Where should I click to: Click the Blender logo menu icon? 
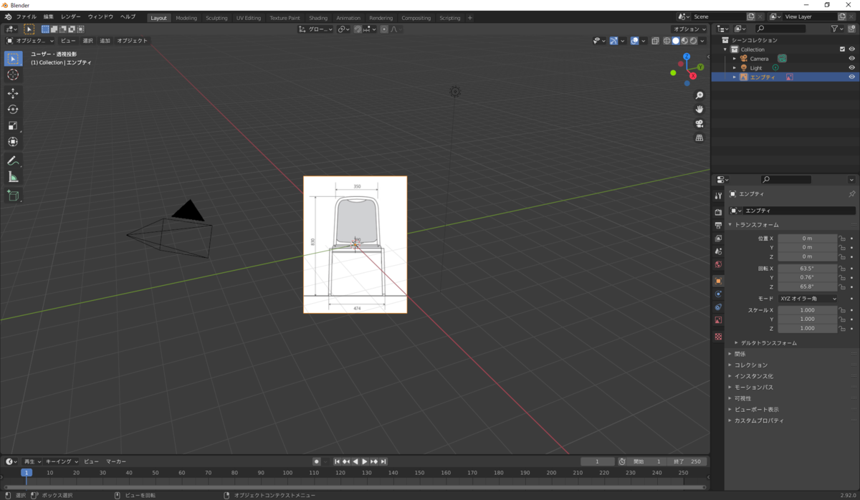(7, 17)
